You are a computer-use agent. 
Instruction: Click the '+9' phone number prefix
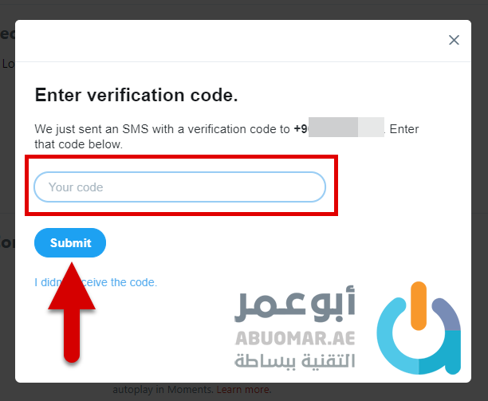301,128
